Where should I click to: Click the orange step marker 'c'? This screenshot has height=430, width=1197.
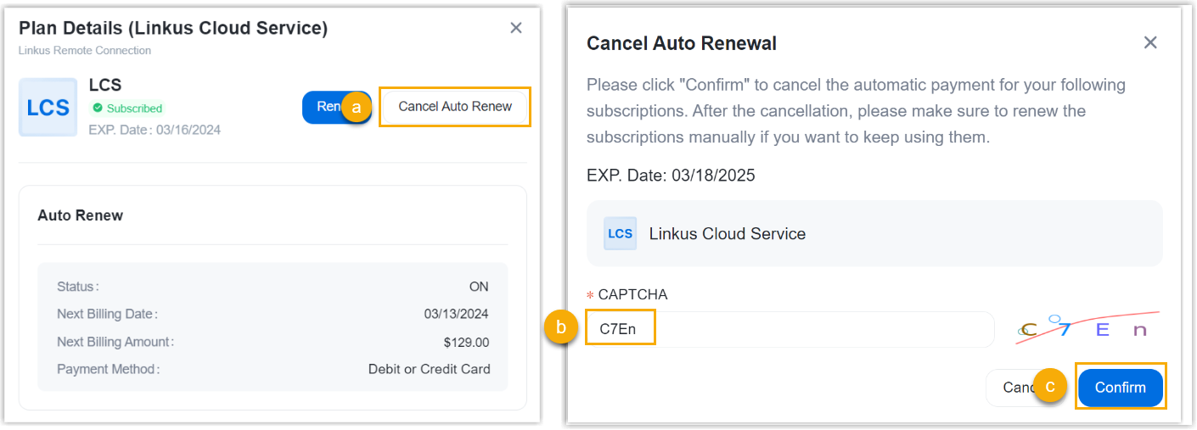pos(1050,387)
